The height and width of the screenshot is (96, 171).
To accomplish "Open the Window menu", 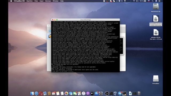I will (56, 1).
